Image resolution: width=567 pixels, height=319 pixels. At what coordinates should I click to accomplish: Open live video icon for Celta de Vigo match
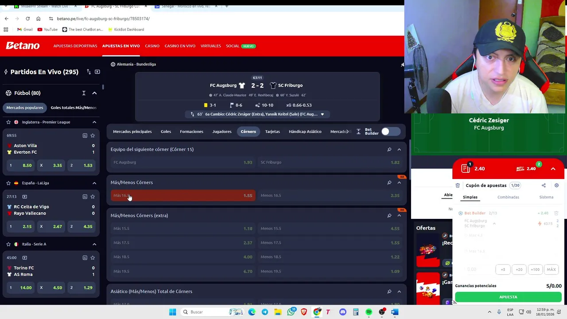(24, 197)
